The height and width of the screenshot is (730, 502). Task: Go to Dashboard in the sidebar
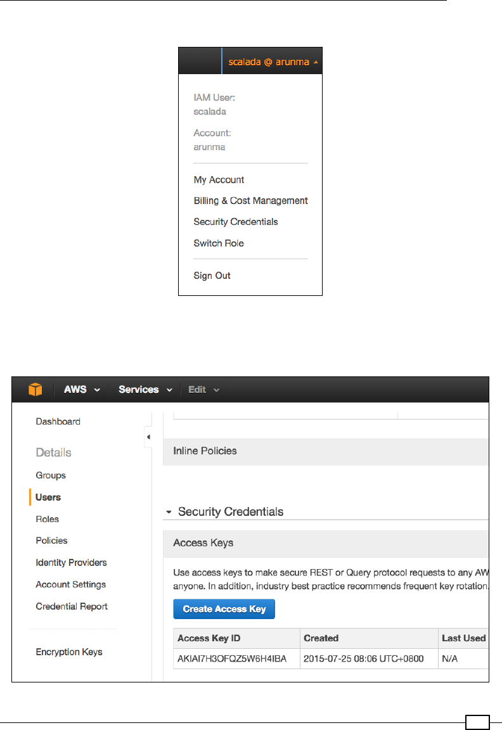(58, 421)
